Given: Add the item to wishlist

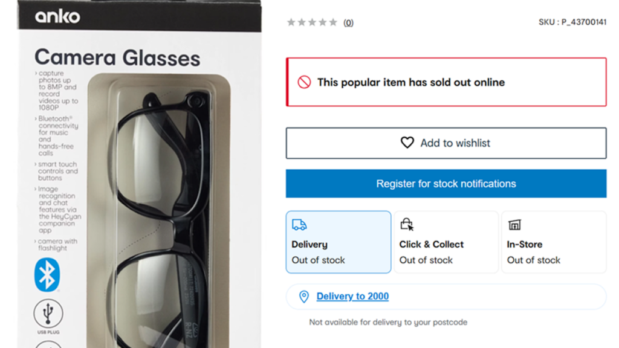Looking at the screenshot, I should point(446,143).
